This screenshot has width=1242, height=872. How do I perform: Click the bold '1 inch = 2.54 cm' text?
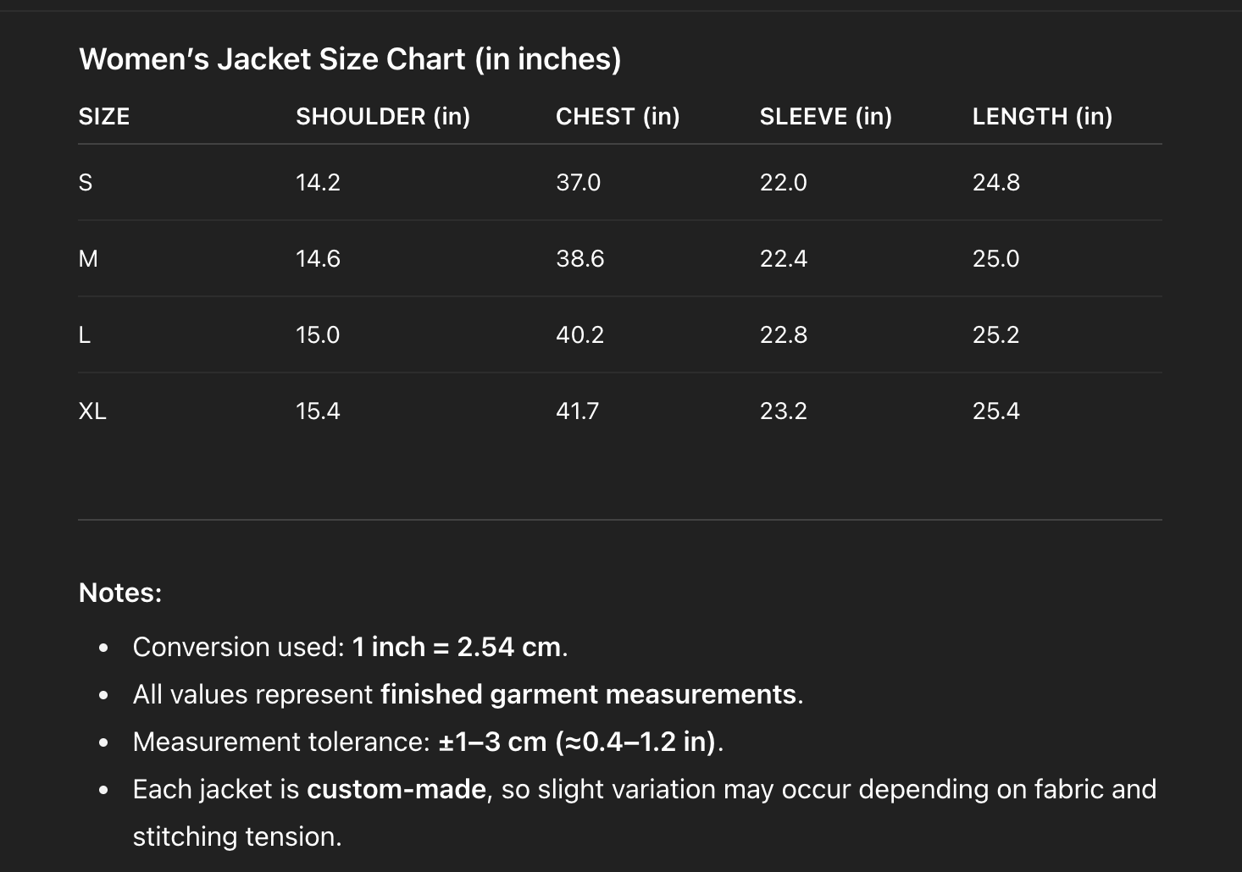(x=456, y=648)
